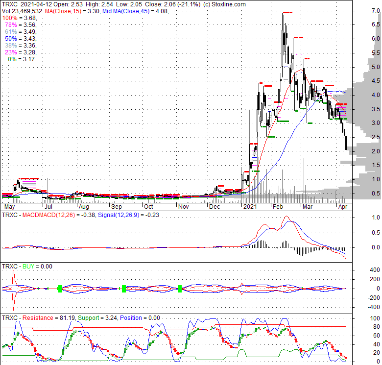Click the TRXC ticker date header text

click(x=26, y=4)
